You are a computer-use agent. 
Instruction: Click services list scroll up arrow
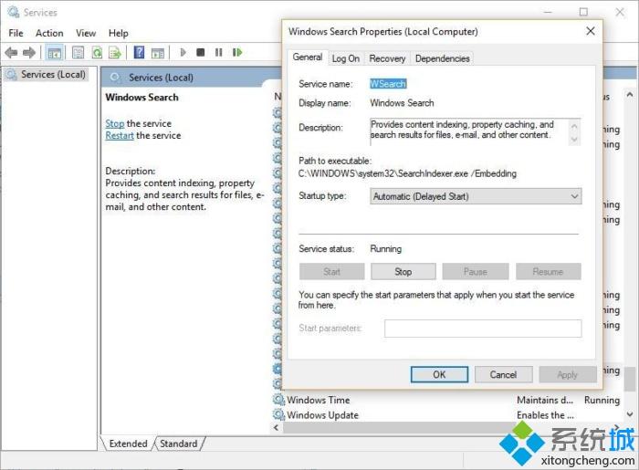(x=630, y=95)
